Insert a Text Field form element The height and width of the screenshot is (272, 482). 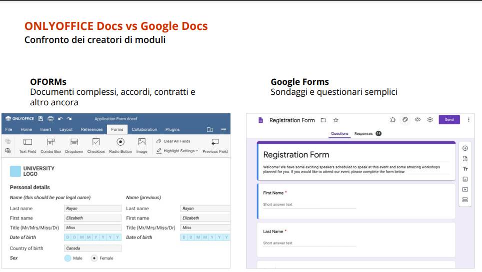click(27, 146)
